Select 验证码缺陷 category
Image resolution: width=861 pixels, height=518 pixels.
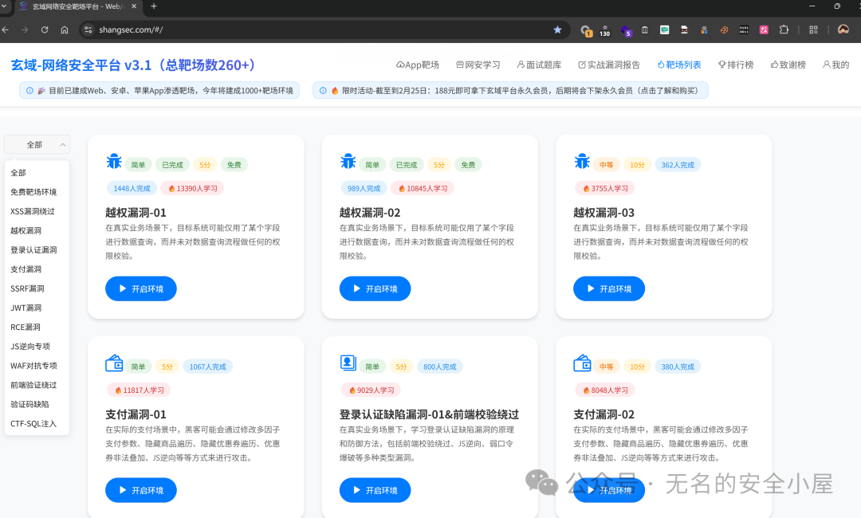click(37, 404)
